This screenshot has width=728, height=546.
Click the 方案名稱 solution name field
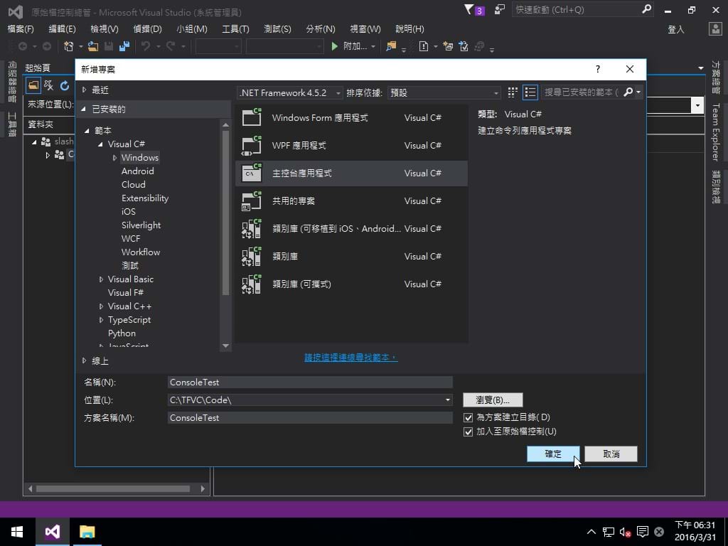pos(310,417)
